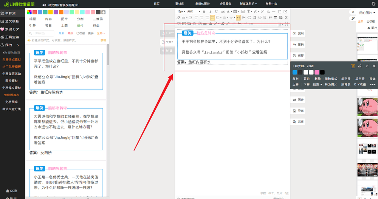The image size is (378, 199).
Task: Open the line spacing dropdown
Action: (x=221, y=18)
